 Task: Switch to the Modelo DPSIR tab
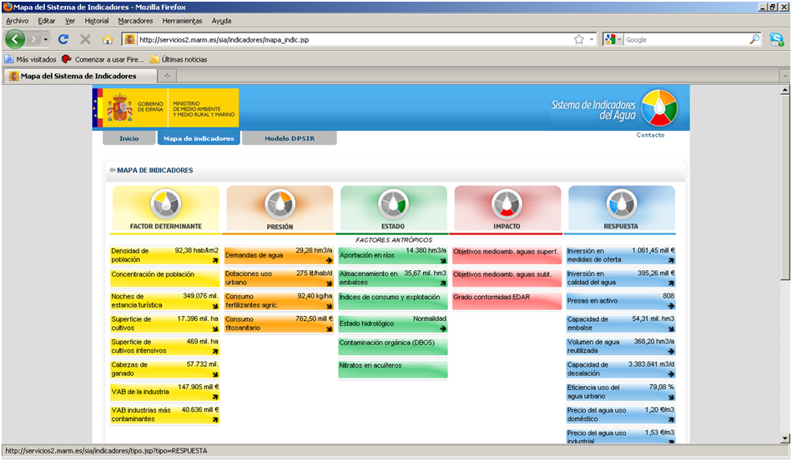289,138
